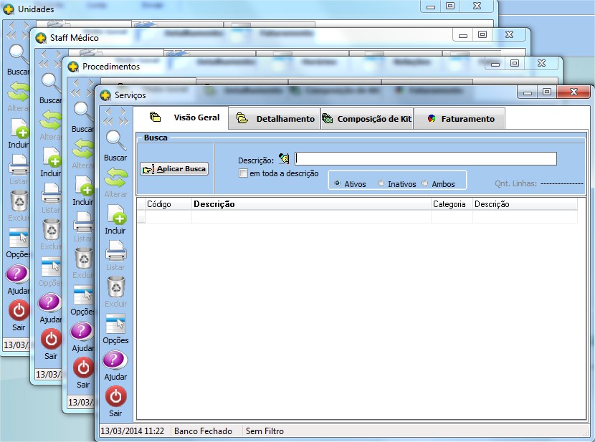Click the Ajudar help icon in Serviços window

tap(115, 360)
